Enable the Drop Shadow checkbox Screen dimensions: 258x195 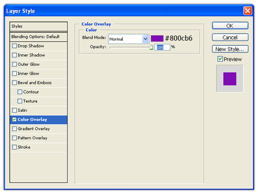coord(14,46)
